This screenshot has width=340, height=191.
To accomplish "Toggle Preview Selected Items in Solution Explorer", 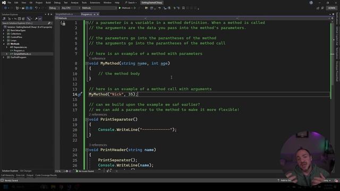I will point(40,19).
